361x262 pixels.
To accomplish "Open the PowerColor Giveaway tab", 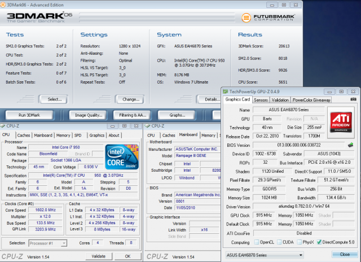I will point(311,100).
